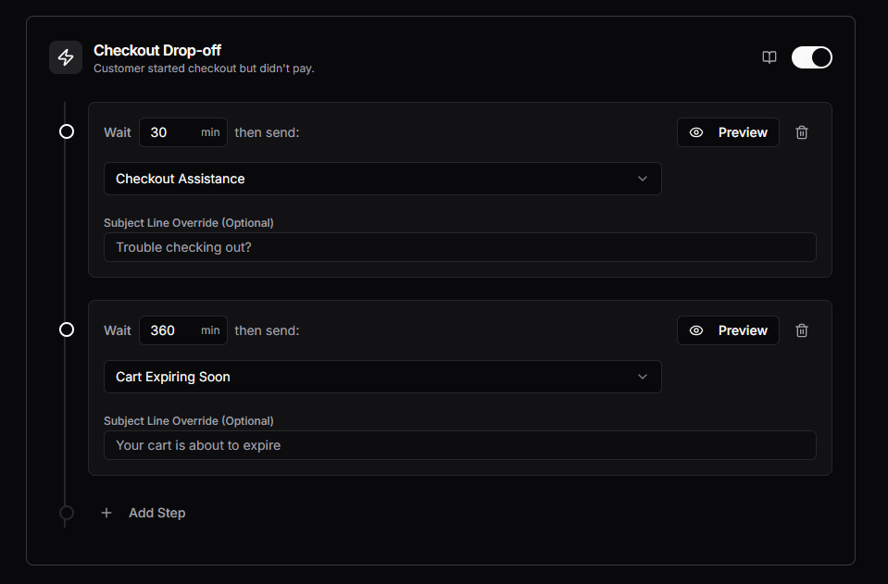Open the documentation book icon
The height and width of the screenshot is (584, 888).
coord(769,56)
